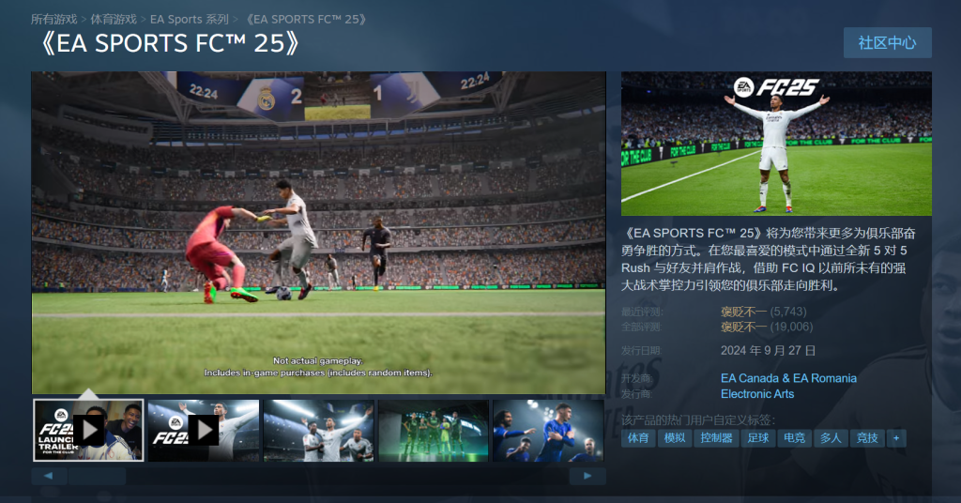961x503 pixels.
Task: Select the 体育 tag
Action: click(637, 438)
